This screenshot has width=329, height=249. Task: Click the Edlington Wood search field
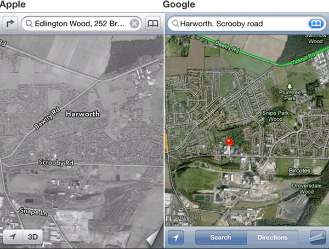tap(82, 24)
